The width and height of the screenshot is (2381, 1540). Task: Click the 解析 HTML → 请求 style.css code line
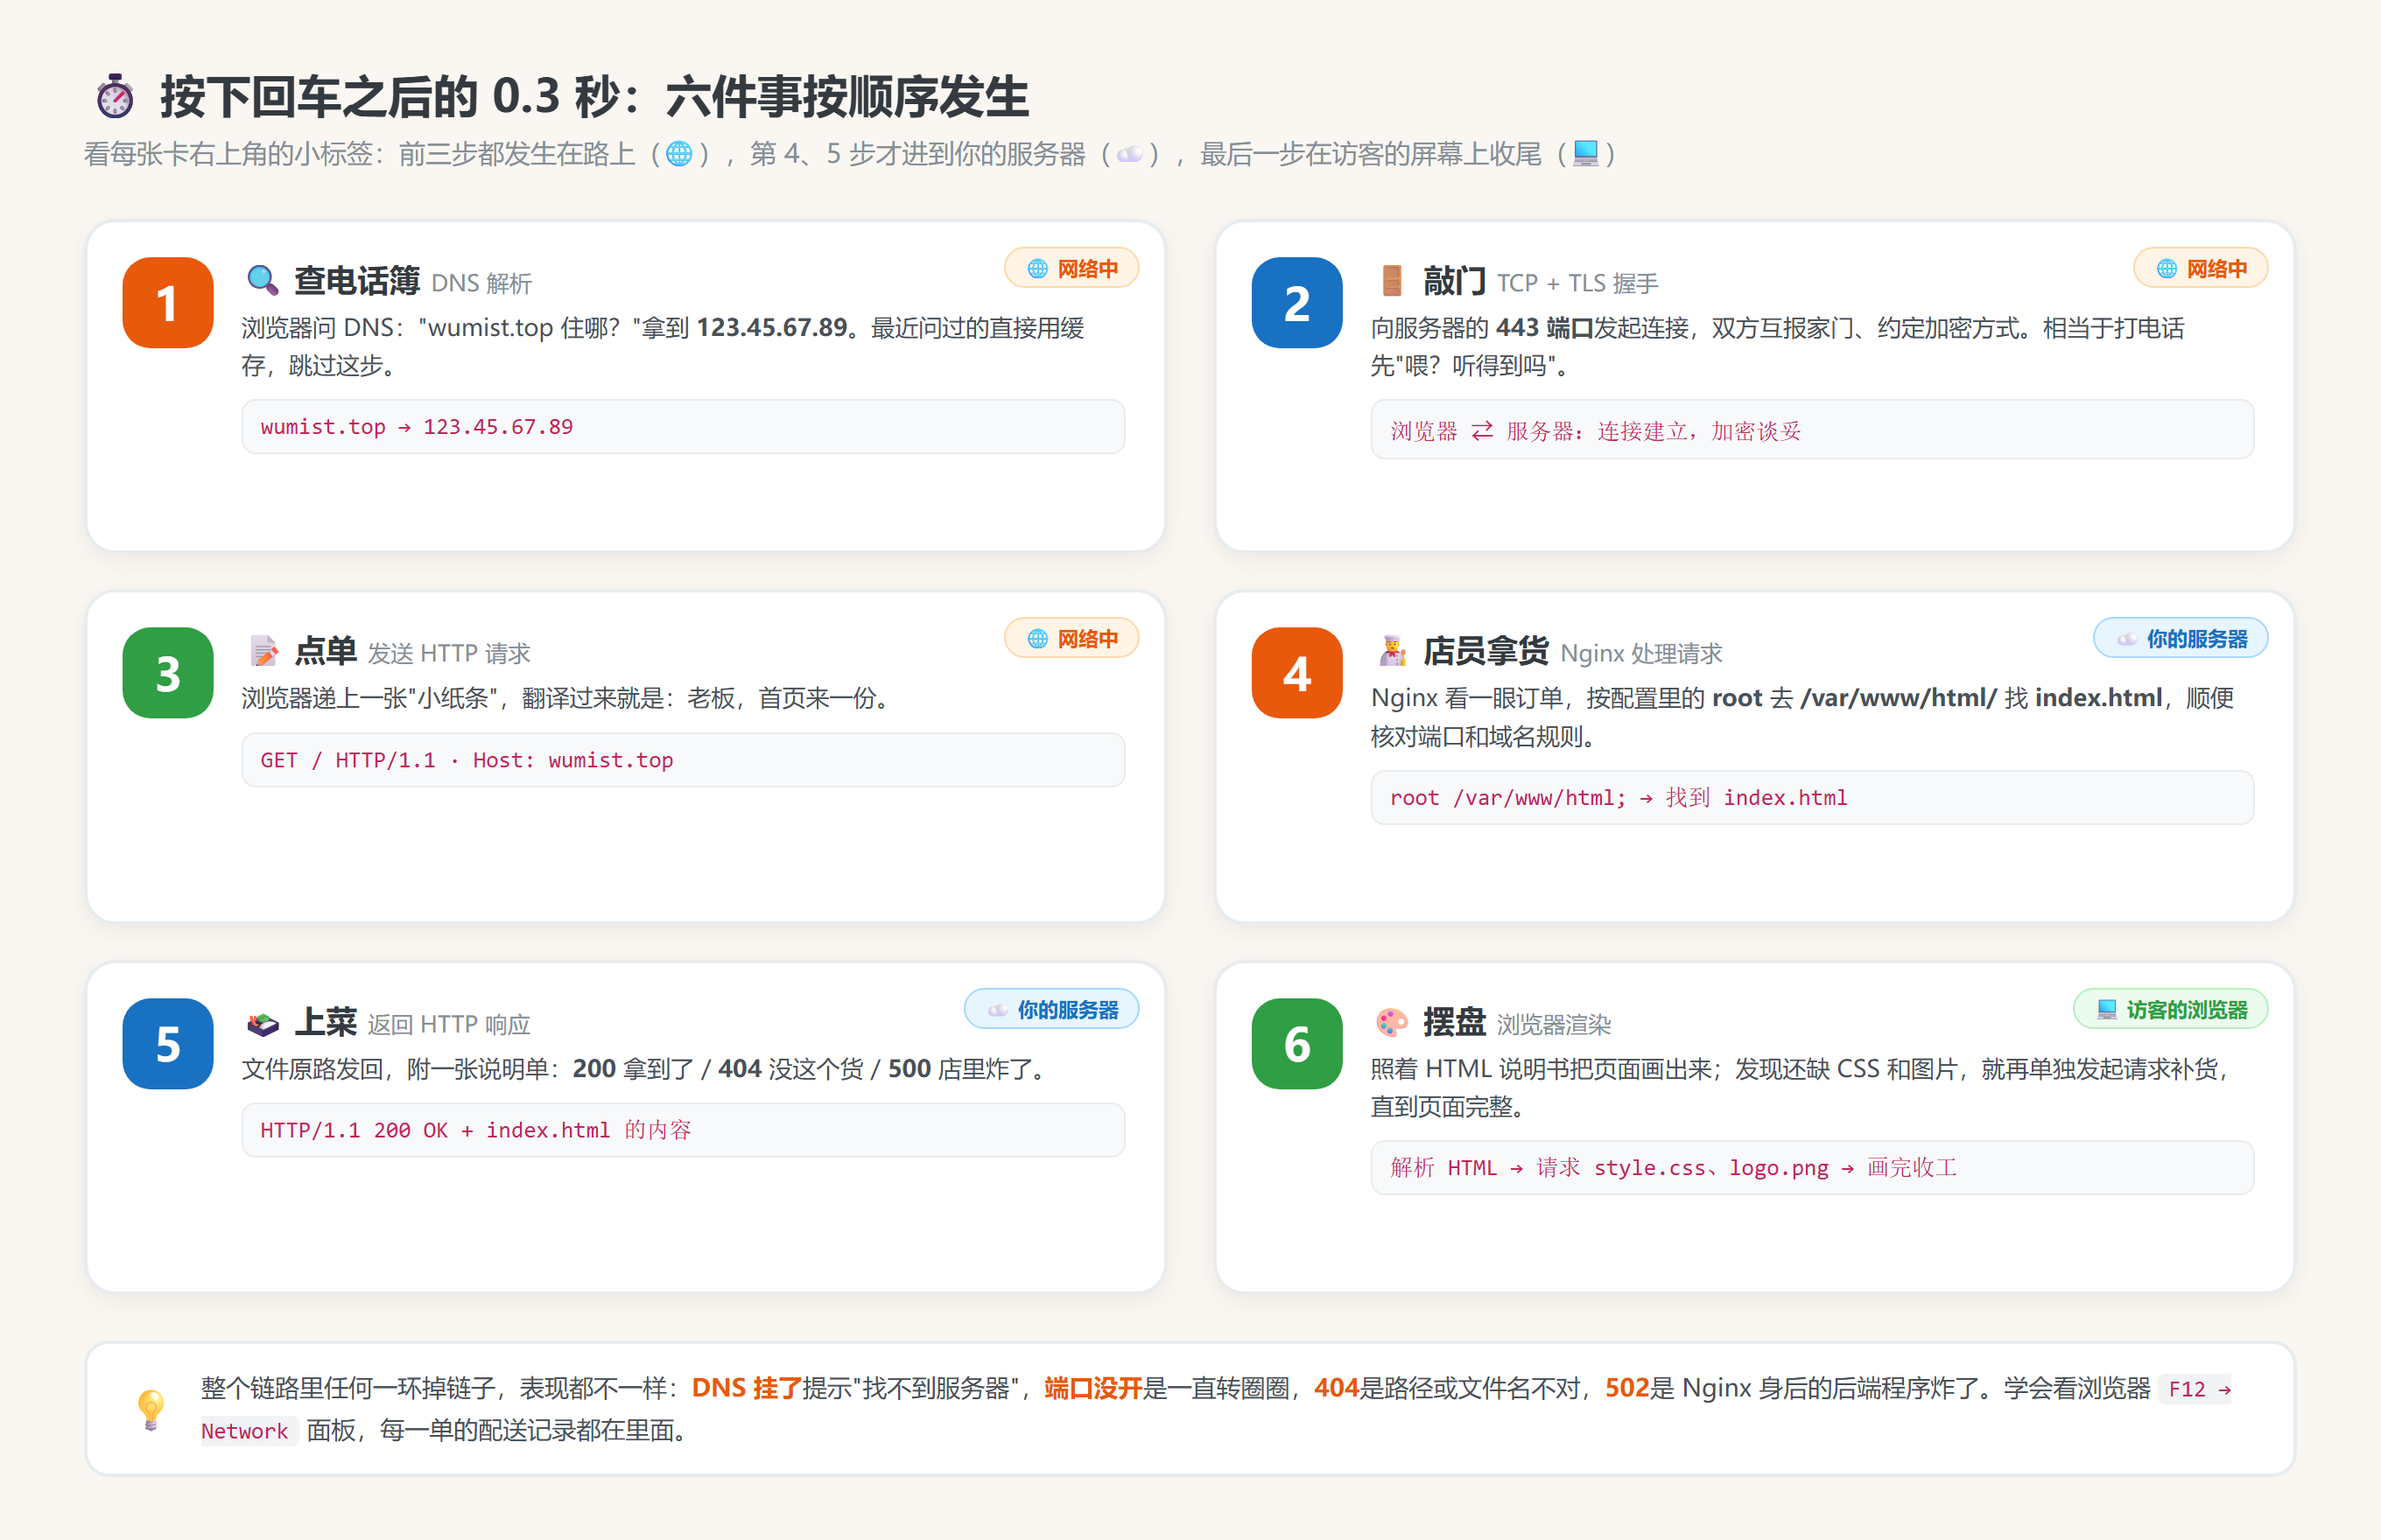[1812, 1168]
